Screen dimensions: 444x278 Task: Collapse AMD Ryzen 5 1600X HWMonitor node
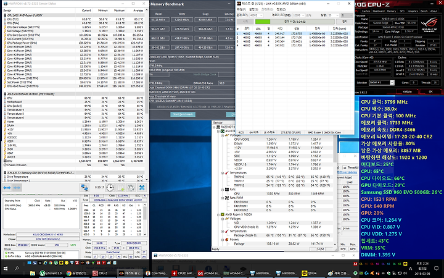[218, 214]
